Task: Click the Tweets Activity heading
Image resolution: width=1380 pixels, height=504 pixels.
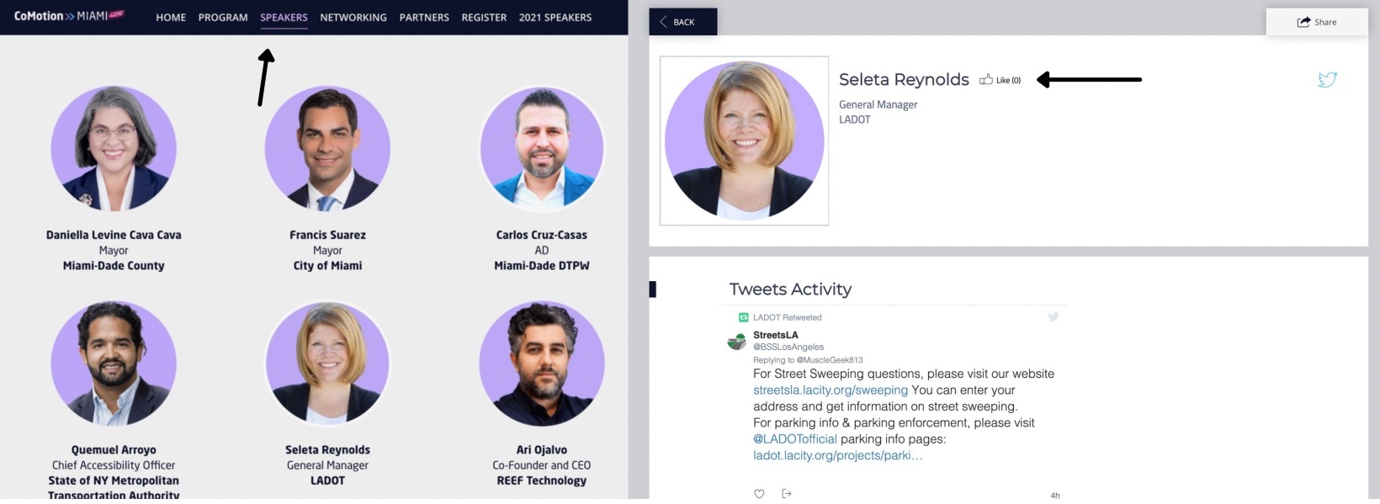Action: [x=790, y=289]
